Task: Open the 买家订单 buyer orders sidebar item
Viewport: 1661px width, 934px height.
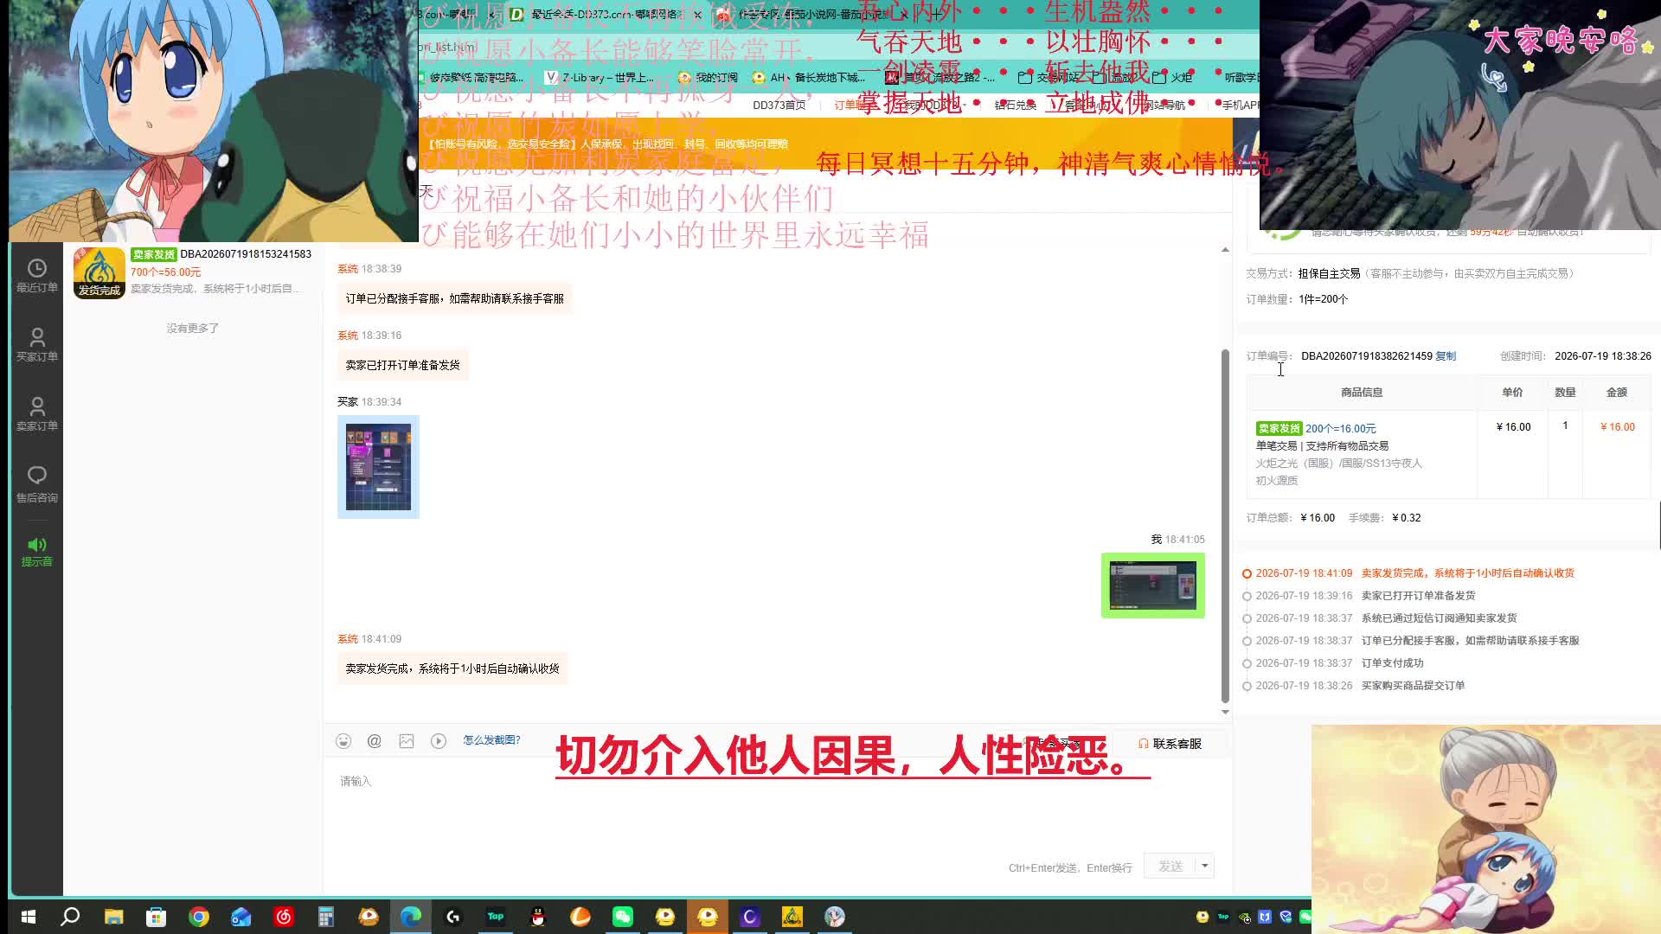Action: coord(36,345)
